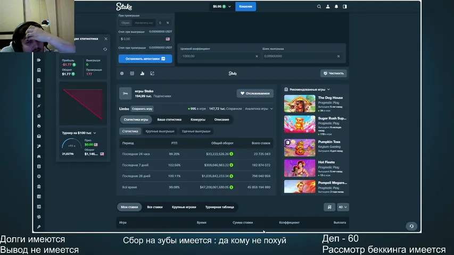The image size is (454, 255).
Task: Click the Последние 24 часа row label
Action: (x=136, y=154)
